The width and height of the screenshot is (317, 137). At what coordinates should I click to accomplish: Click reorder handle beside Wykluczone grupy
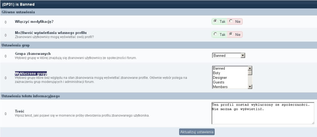6,78
